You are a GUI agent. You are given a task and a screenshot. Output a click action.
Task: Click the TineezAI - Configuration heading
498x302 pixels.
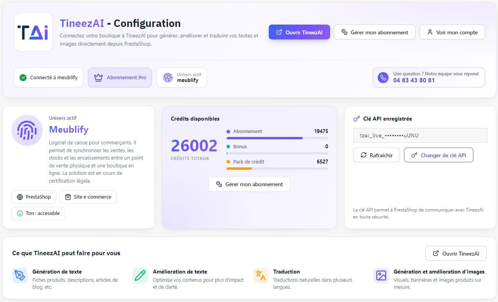pyautogui.click(x=120, y=23)
